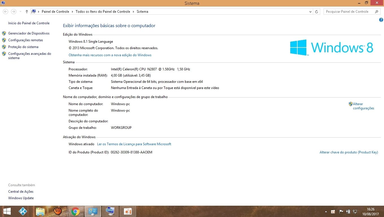Viewport: 384px width, 217px height.
Task: Click the system icon in the title bar
Action: point(3,3)
